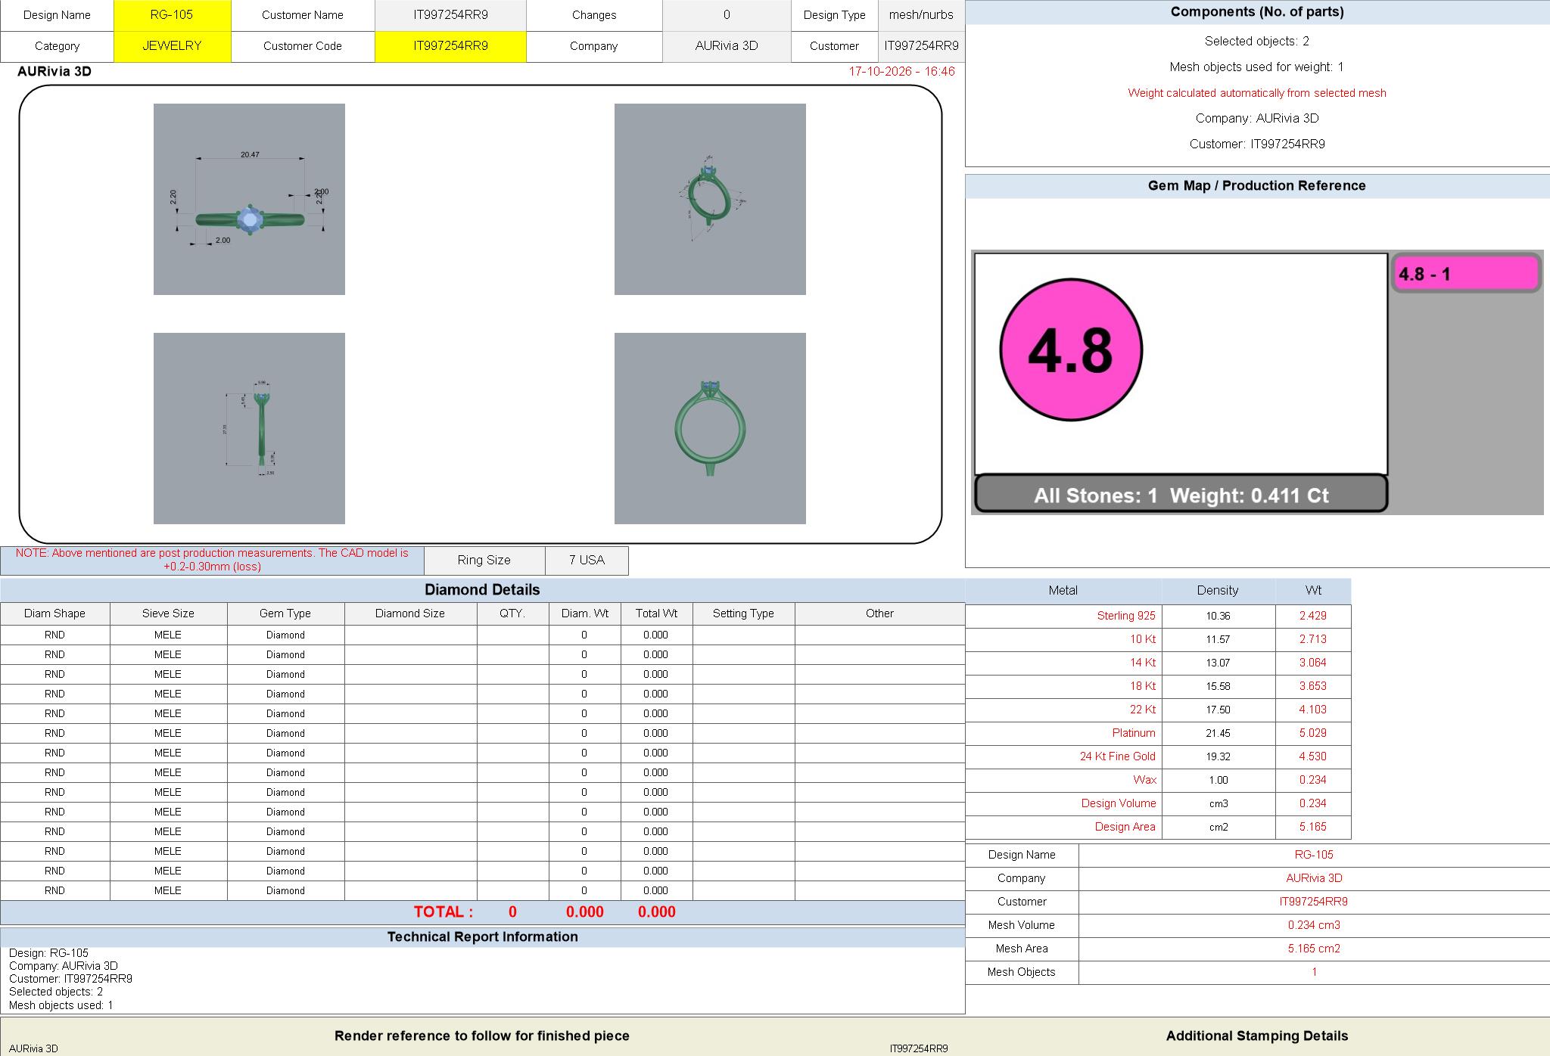This screenshot has width=1550, height=1056.
Task: Click the Diamond Details section header
Action: [x=482, y=590]
